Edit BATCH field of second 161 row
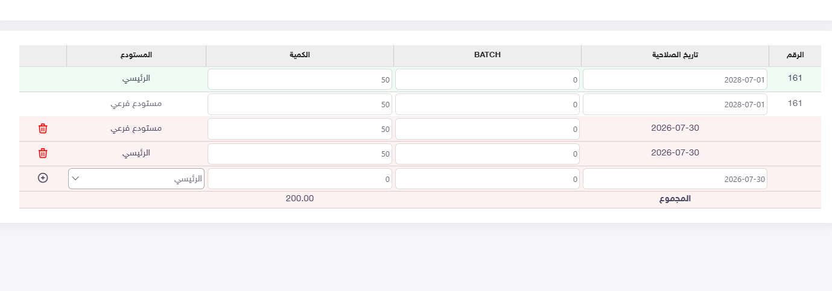Image resolution: width=832 pixels, height=291 pixels. 487,104
